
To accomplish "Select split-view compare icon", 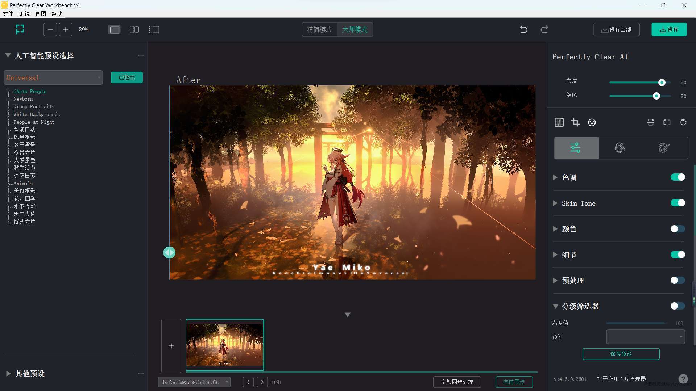I will [x=154, y=30].
